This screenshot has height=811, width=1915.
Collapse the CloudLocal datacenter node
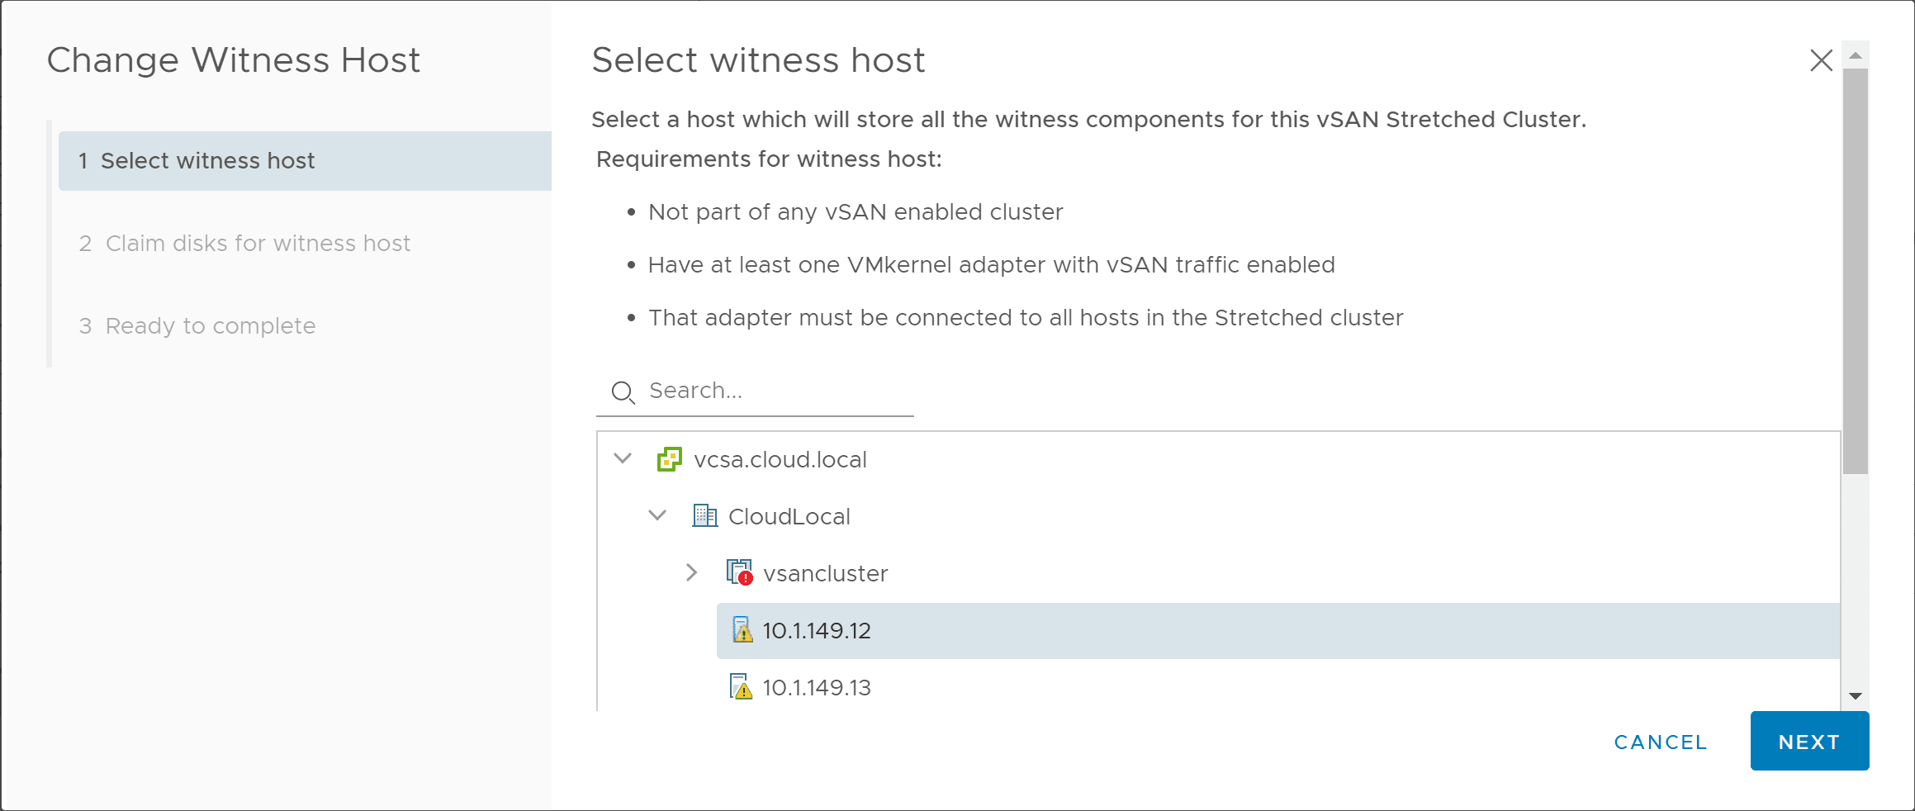(x=657, y=515)
